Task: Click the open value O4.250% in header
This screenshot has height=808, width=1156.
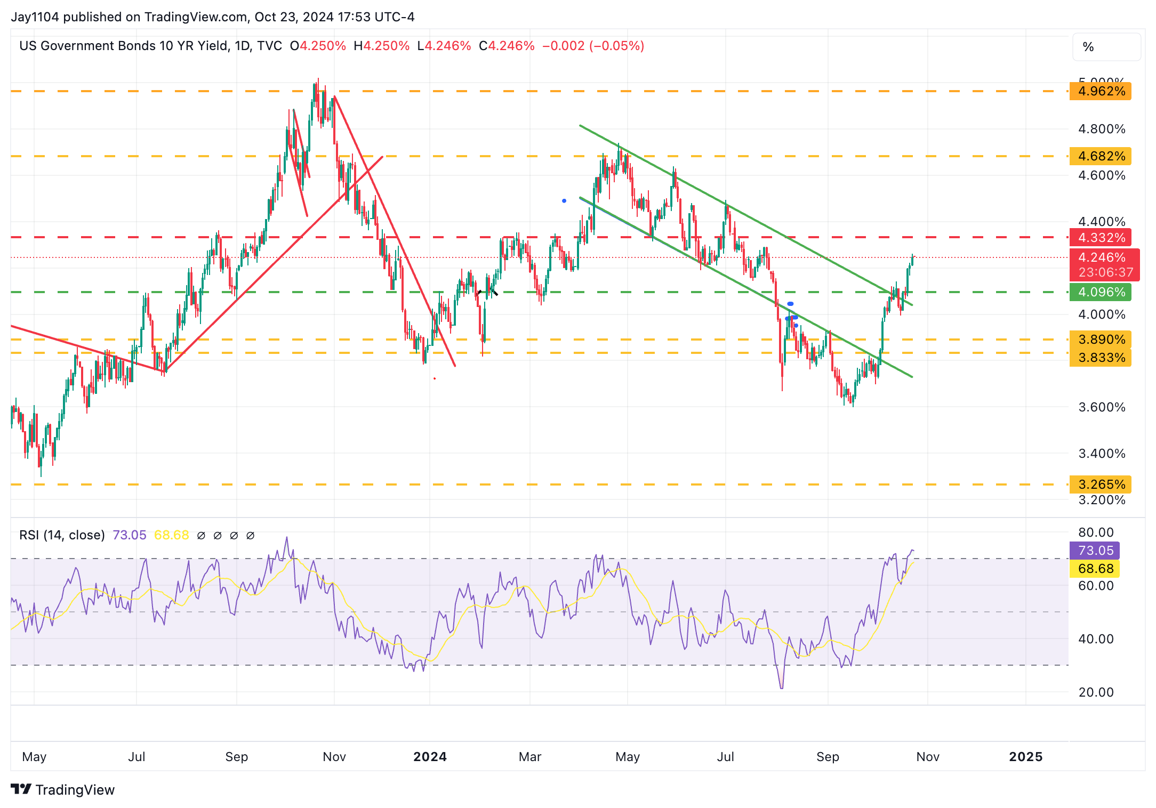Action: (x=318, y=46)
